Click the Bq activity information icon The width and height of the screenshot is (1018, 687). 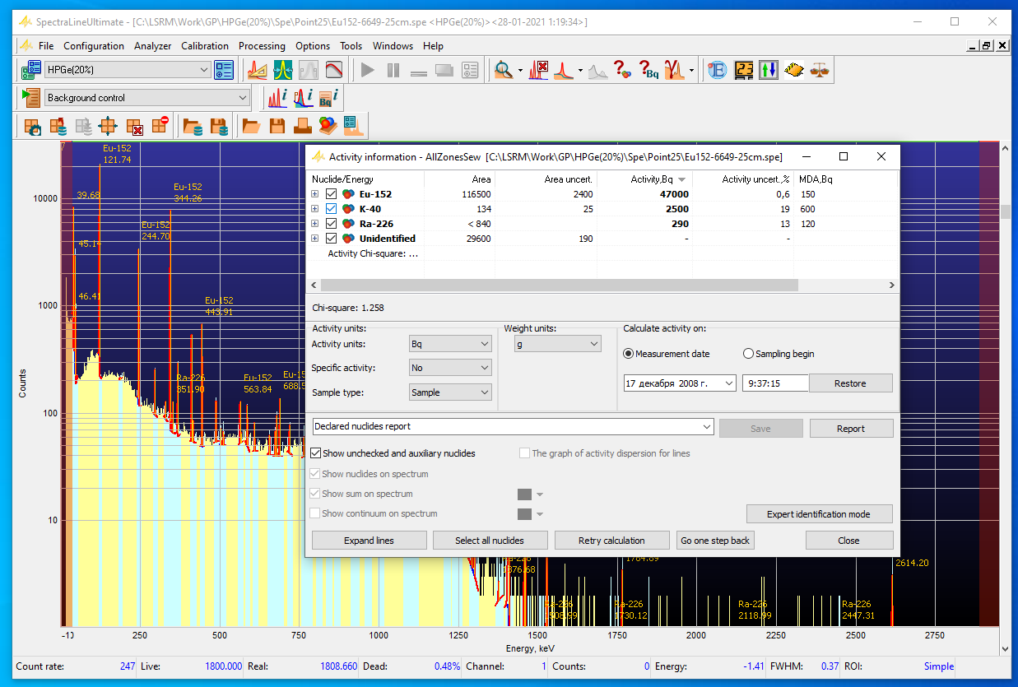(328, 98)
